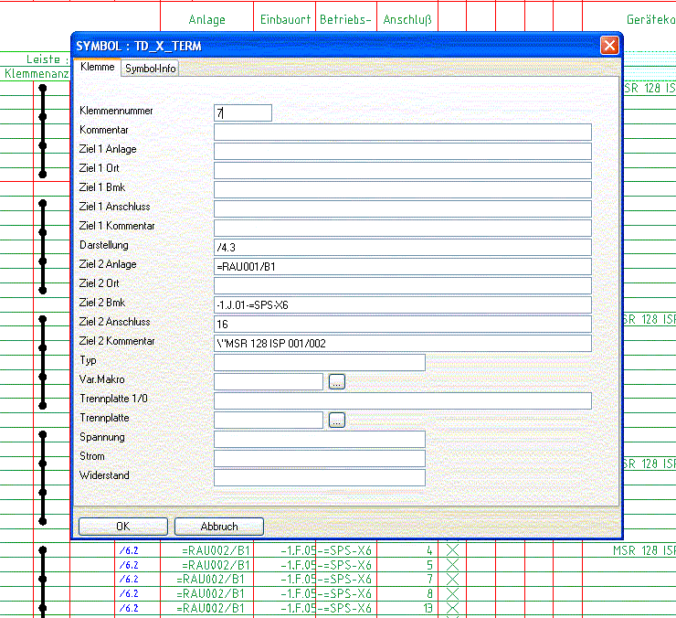Focus the Kommentar text field
The width and height of the screenshot is (676, 618).
(x=403, y=132)
